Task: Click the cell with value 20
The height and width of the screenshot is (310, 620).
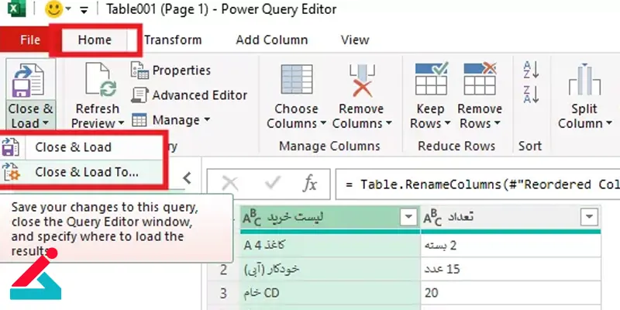Action: coord(511,293)
